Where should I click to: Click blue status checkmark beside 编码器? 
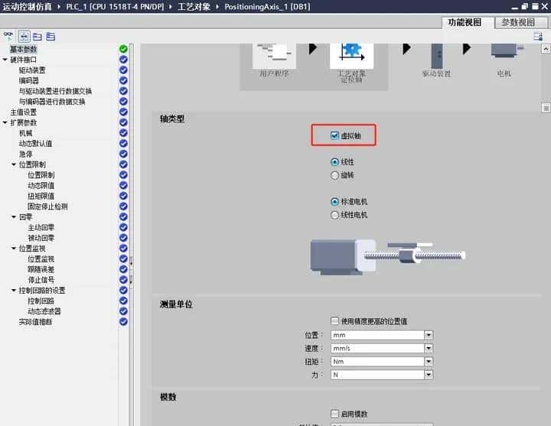click(x=123, y=80)
